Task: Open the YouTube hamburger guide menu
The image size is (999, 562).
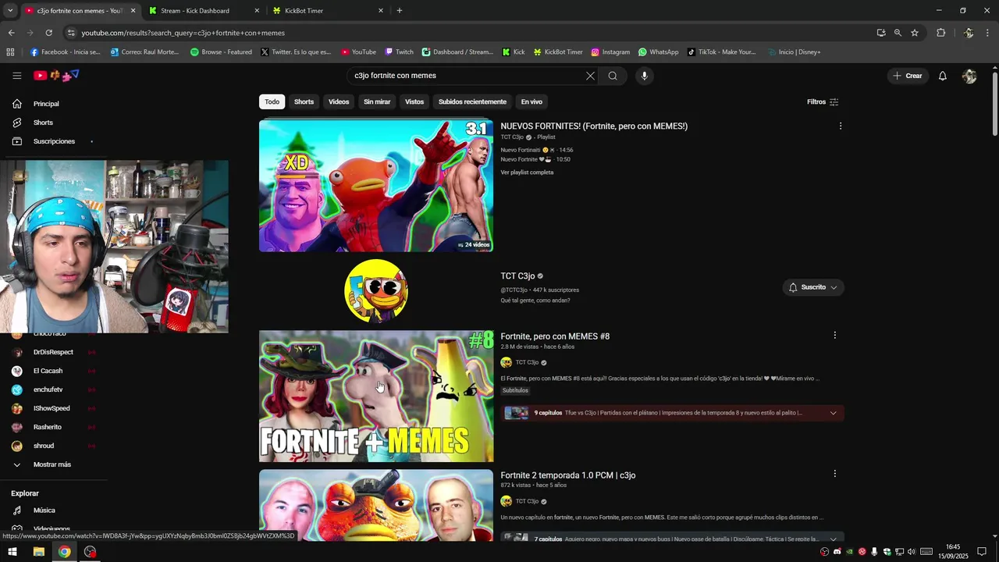Action: pyautogui.click(x=16, y=76)
